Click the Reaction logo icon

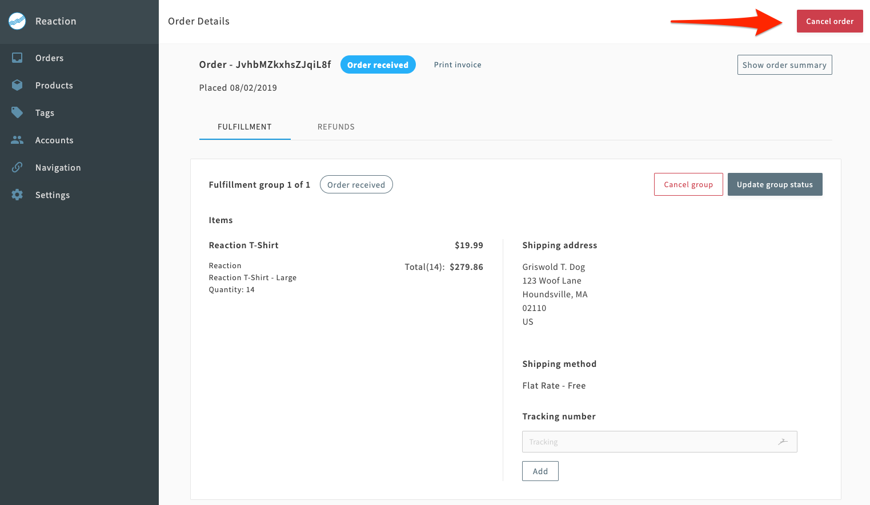17,21
